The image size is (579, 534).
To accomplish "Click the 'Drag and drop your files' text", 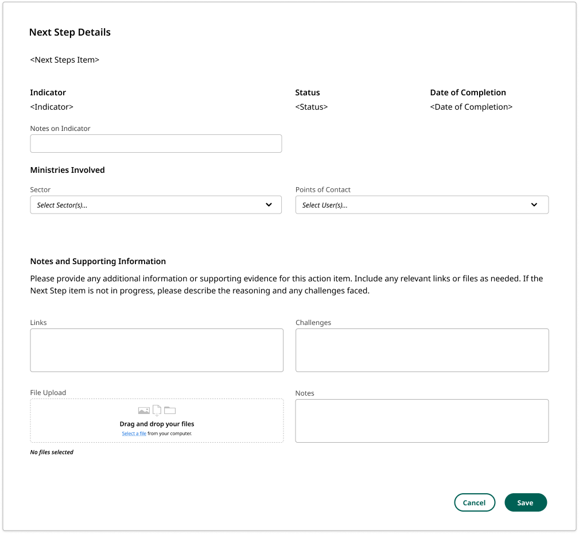I will tap(157, 424).
